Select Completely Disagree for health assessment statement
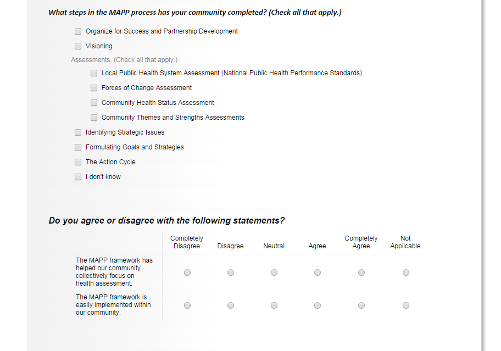The width and height of the screenshot is (501, 351). point(187,272)
